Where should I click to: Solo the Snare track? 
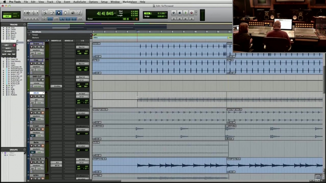click(39, 47)
